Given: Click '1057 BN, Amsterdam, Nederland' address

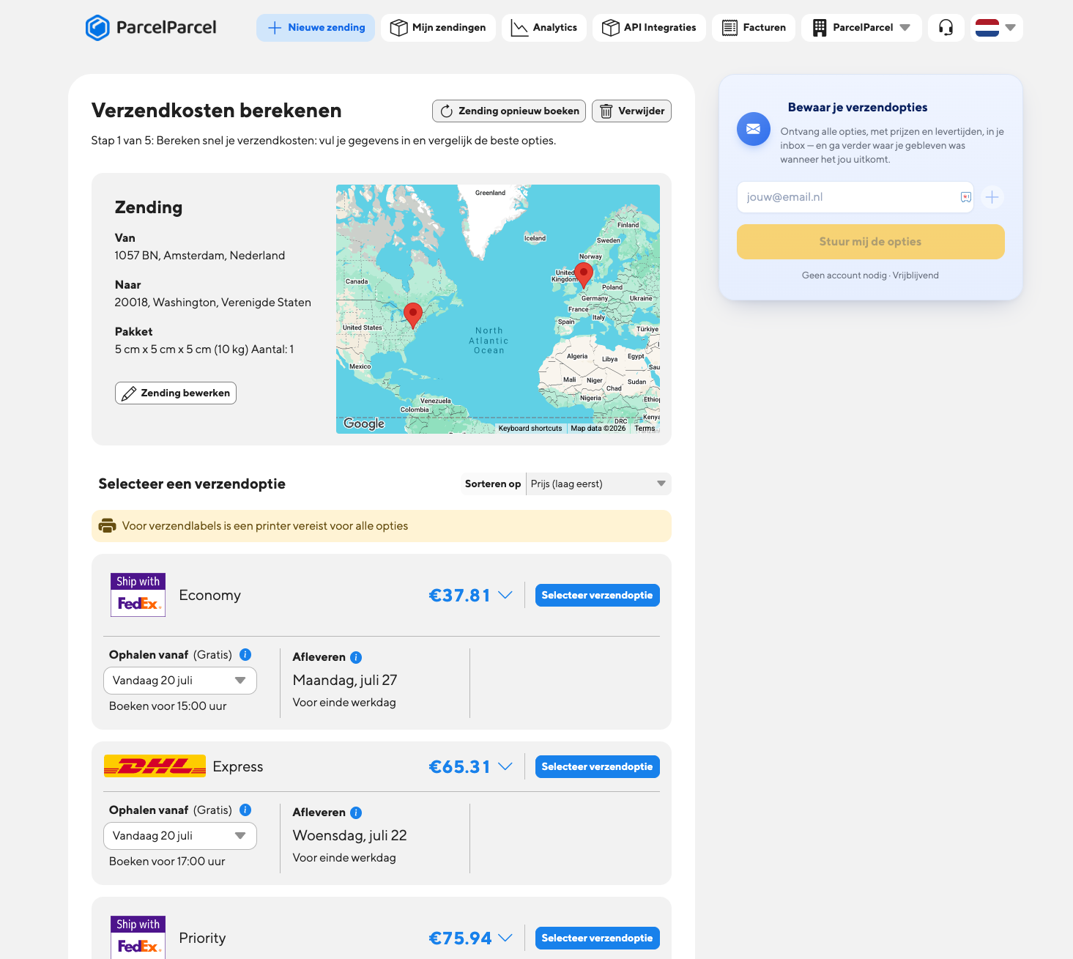Looking at the screenshot, I should point(200,256).
